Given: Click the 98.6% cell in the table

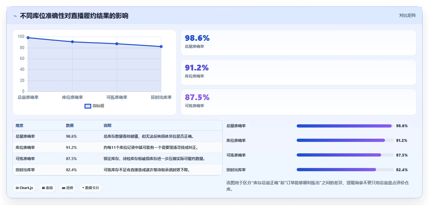Looking at the screenshot, I should [71, 136].
